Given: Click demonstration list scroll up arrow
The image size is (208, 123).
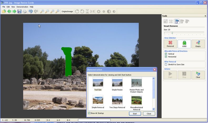Looking at the screenshot, I should 153,78.
